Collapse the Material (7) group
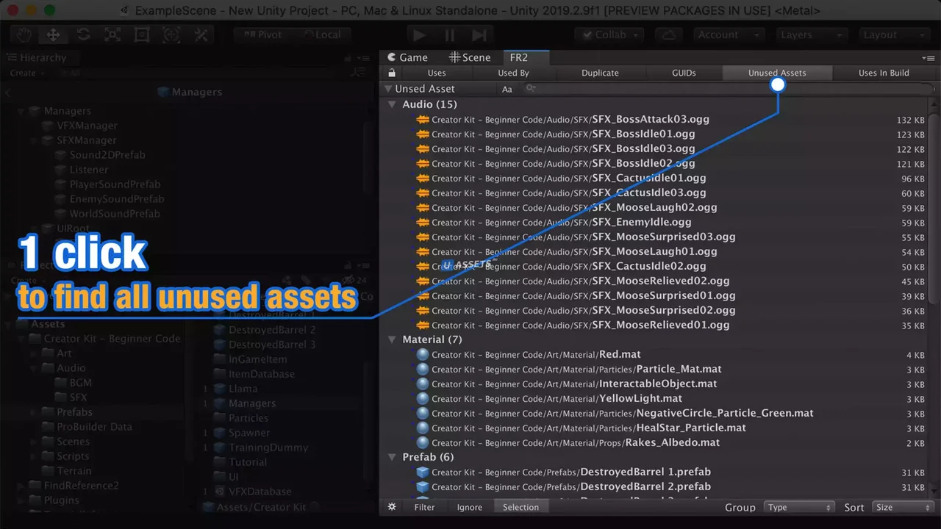Screen dimensions: 941x529 [393, 339]
